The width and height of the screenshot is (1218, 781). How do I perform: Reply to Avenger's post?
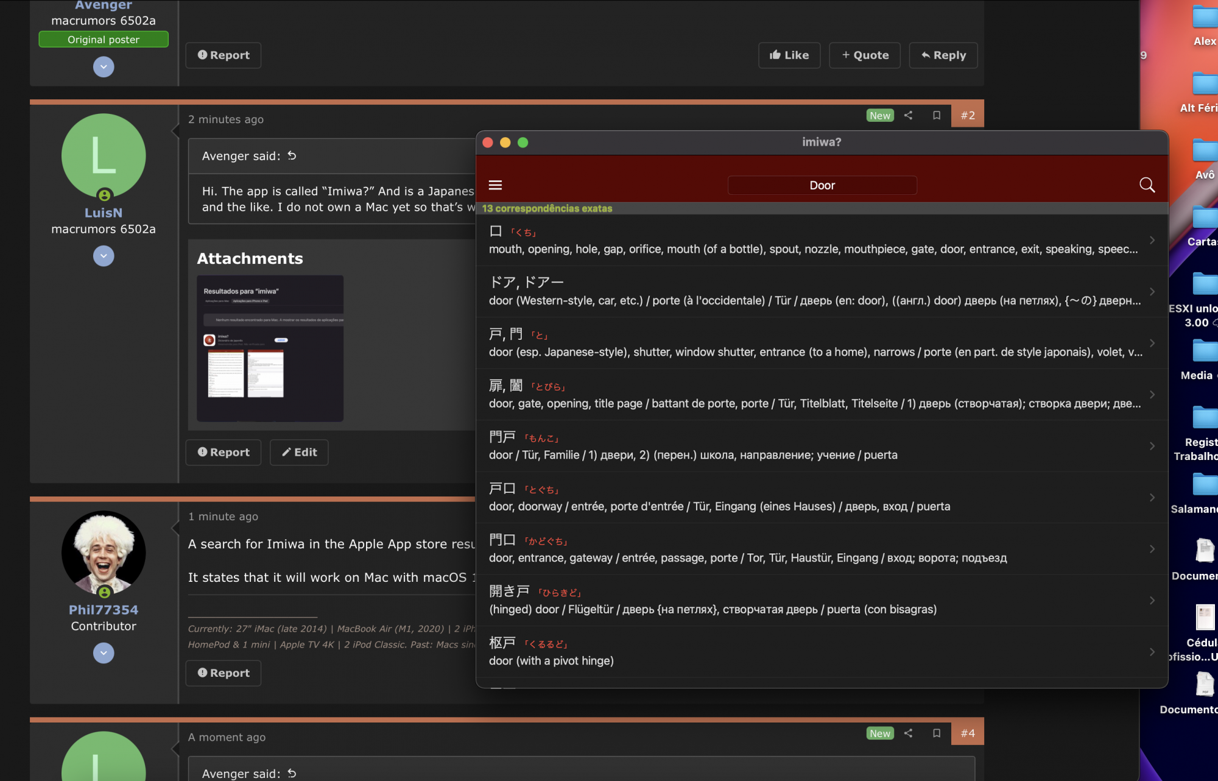click(x=943, y=55)
